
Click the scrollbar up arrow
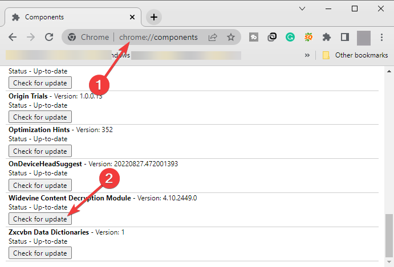[389, 72]
